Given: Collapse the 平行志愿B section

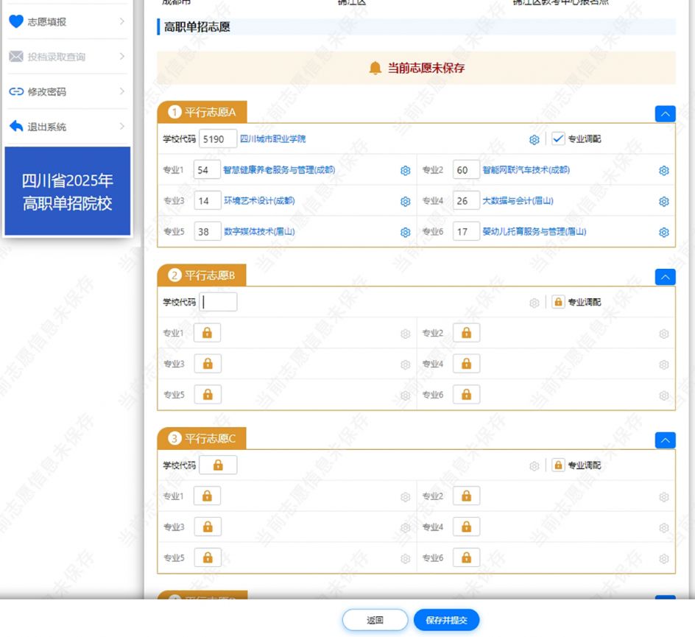Looking at the screenshot, I should pos(665,277).
